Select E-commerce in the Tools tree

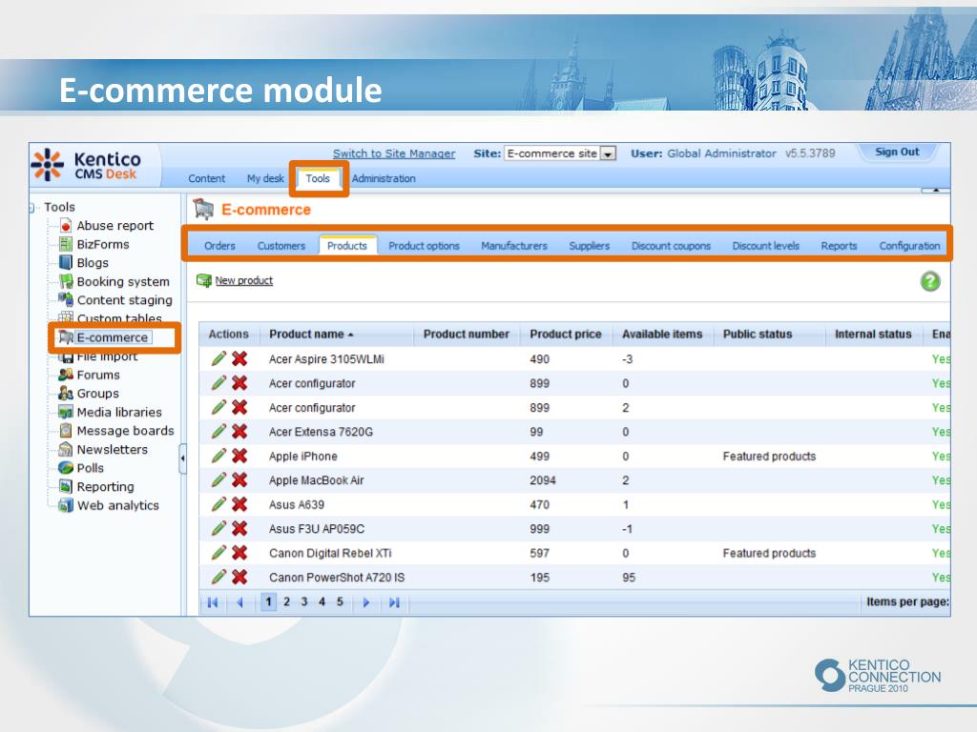pyautogui.click(x=113, y=337)
